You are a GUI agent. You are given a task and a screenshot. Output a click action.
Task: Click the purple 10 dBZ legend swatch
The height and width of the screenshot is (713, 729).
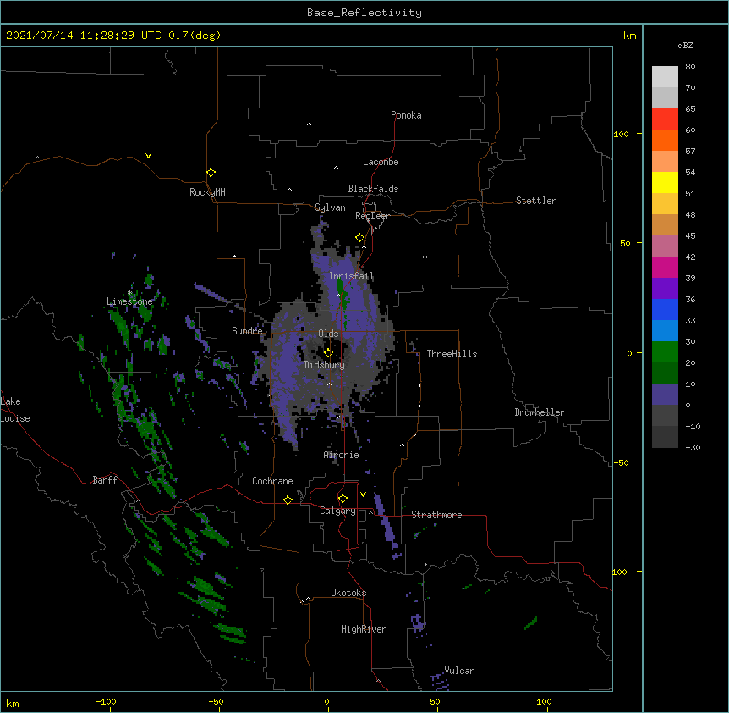[665, 395]
